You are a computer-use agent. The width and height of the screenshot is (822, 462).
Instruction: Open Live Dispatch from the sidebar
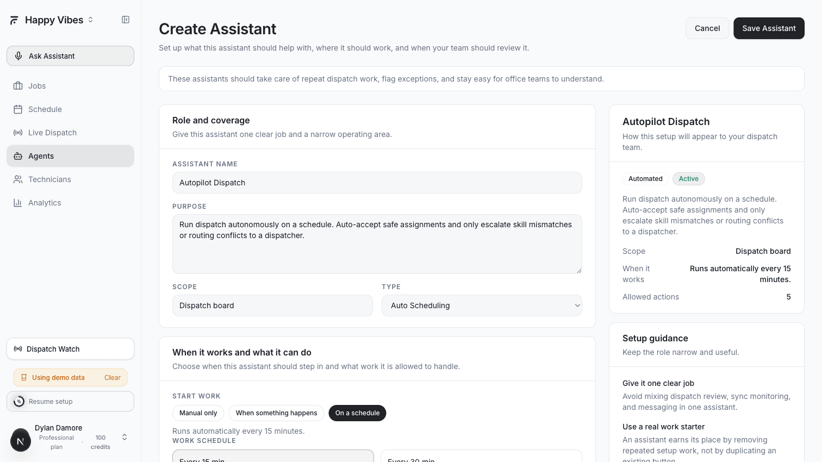pos(19,132)
